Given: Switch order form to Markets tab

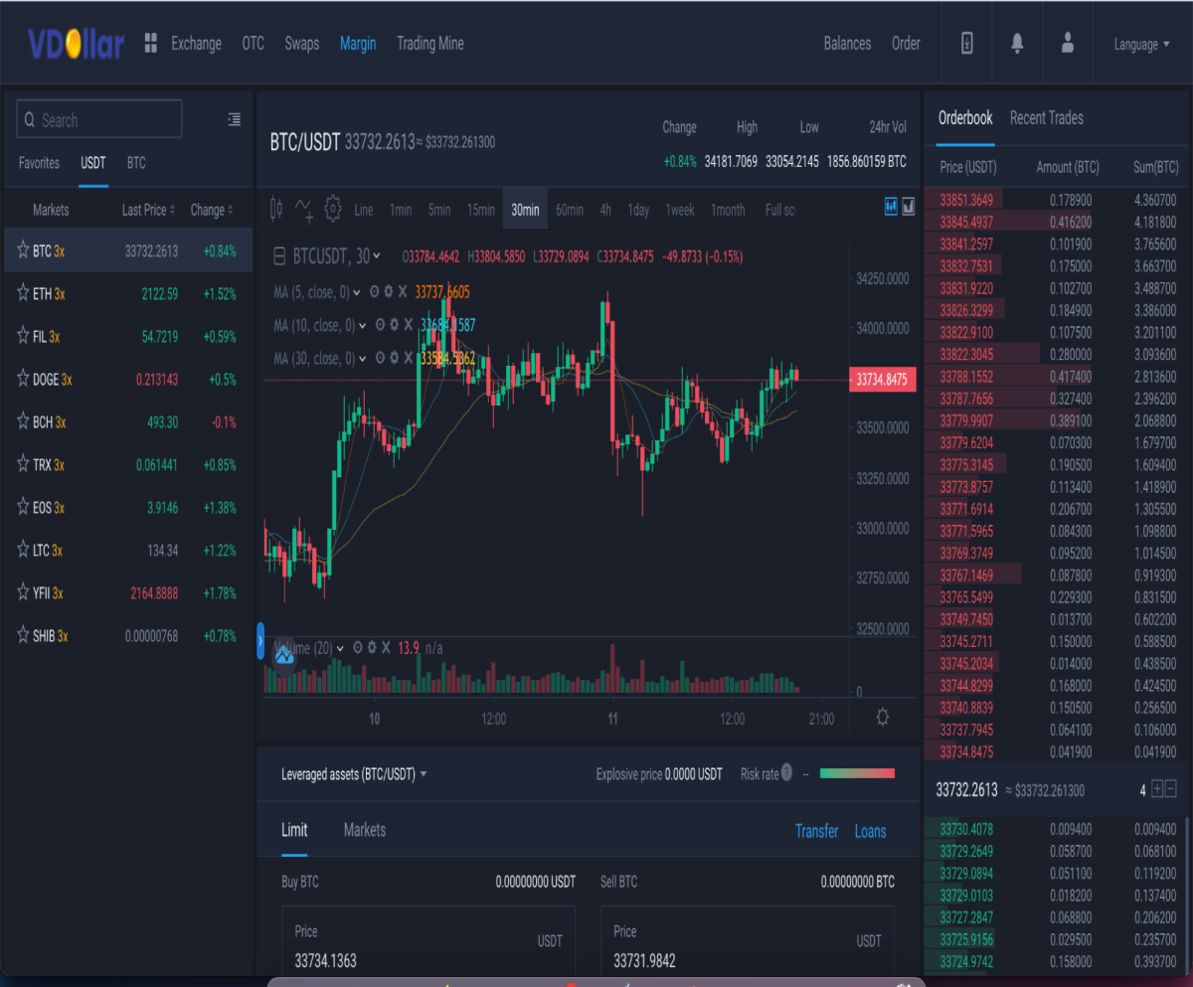Looking at the screenshot, I should [x=365, y=829].
